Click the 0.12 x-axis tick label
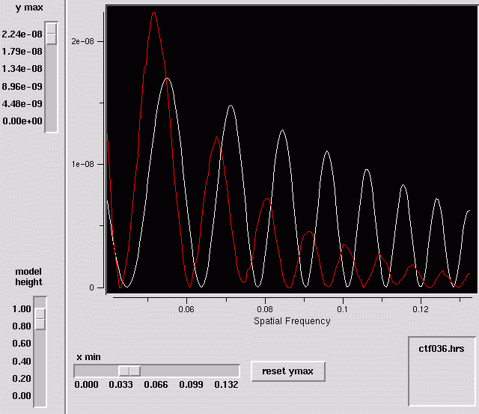Viewport: 479px width, 414px height. click(x=421, y=309)
